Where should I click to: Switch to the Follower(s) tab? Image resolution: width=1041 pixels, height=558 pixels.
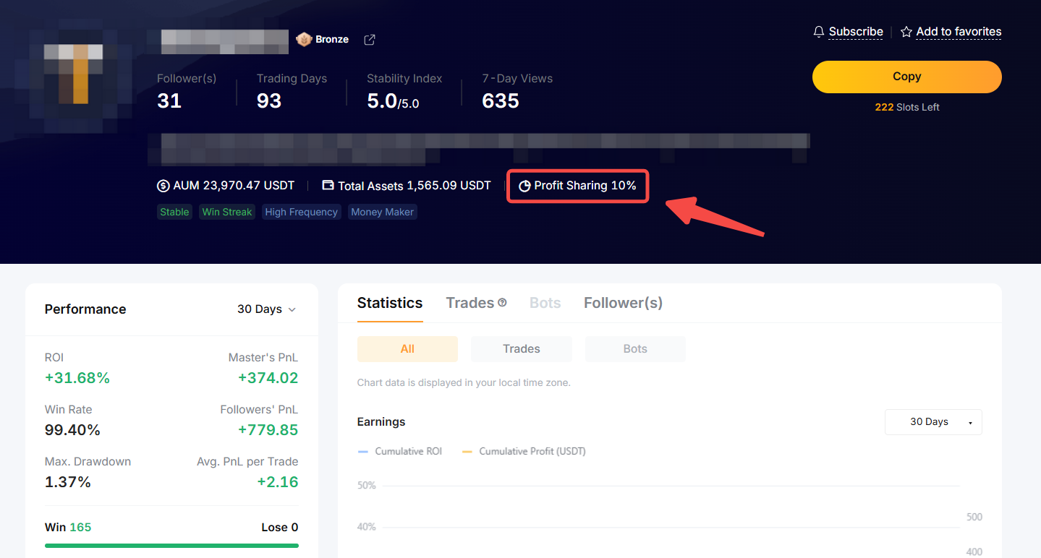point(623,303)
